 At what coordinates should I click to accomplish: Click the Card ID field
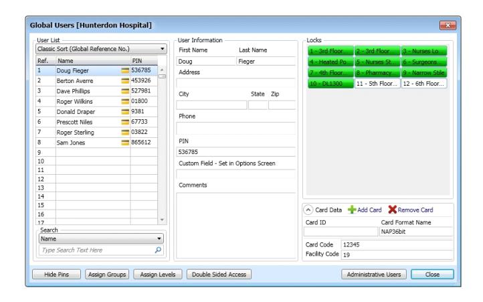click(341, 232)
